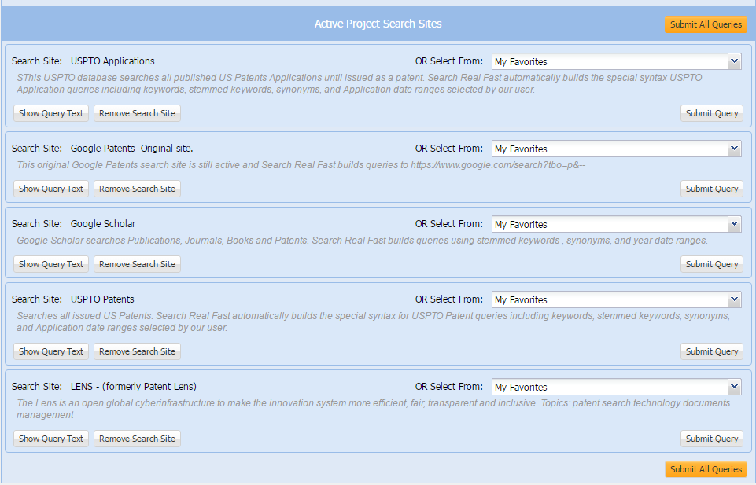Remove the USPTO Patents search site
This screenshot has height=485, width=756.
[138, 351]
